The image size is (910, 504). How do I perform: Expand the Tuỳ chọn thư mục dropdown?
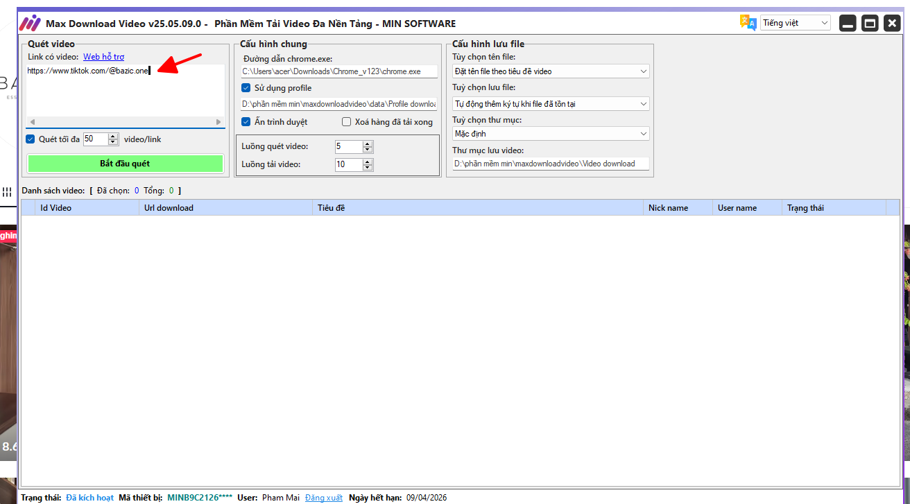click(550, 134)
